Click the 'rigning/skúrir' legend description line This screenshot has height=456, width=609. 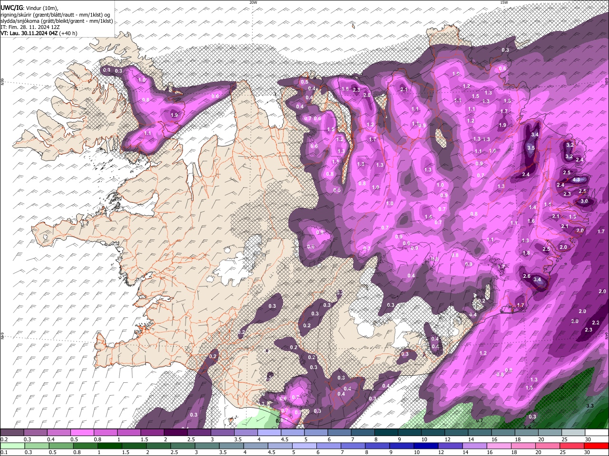click(x=55, y=15)
